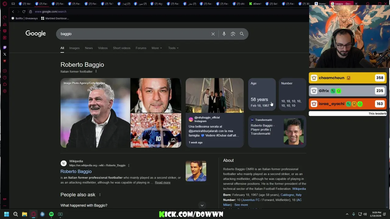Select the Images search tab

74,48
